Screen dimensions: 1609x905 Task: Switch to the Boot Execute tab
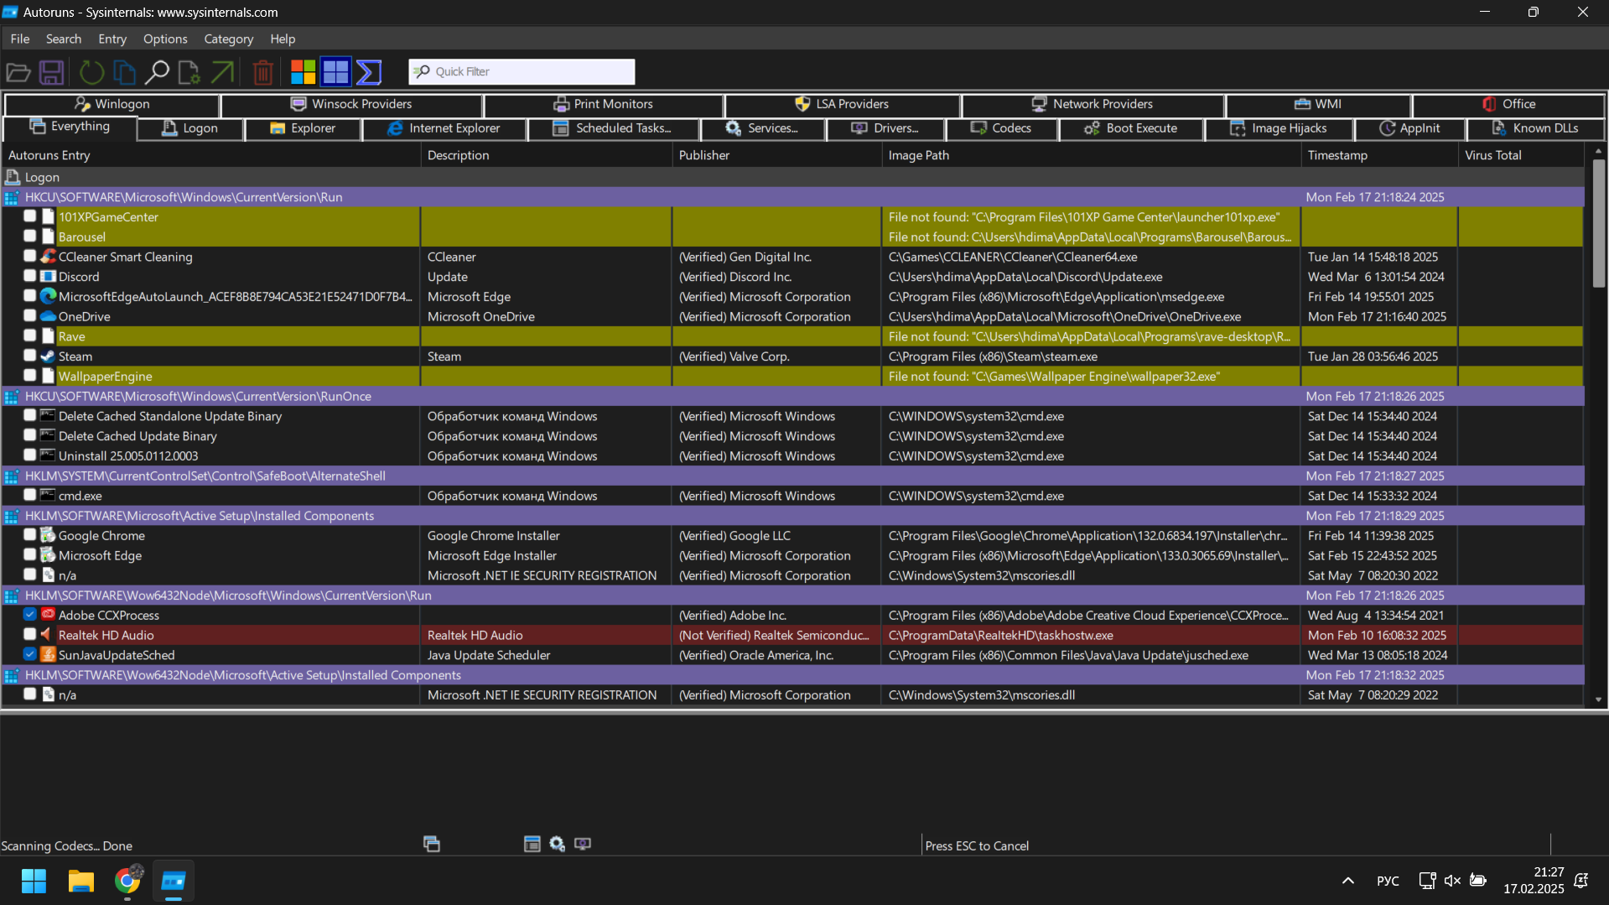click(1131, 128)
